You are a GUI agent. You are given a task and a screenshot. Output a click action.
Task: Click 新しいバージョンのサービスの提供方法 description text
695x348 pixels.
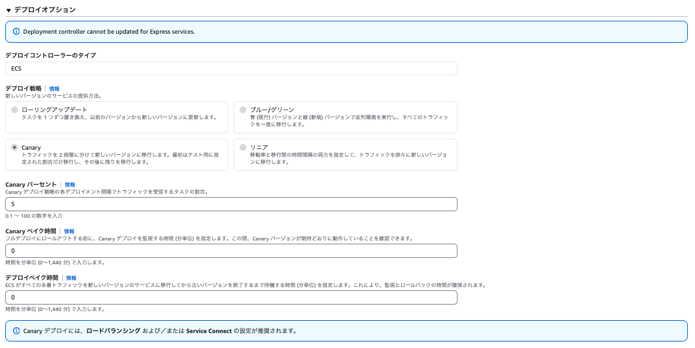[x=54, y=96]
